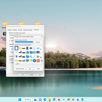The width and height of the screenshot is (102, 102).
Task: Choose the magnifying glass icon
Action: 34,56
